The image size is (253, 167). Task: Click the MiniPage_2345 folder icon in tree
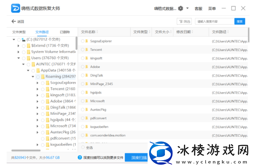tap(48, 114)
